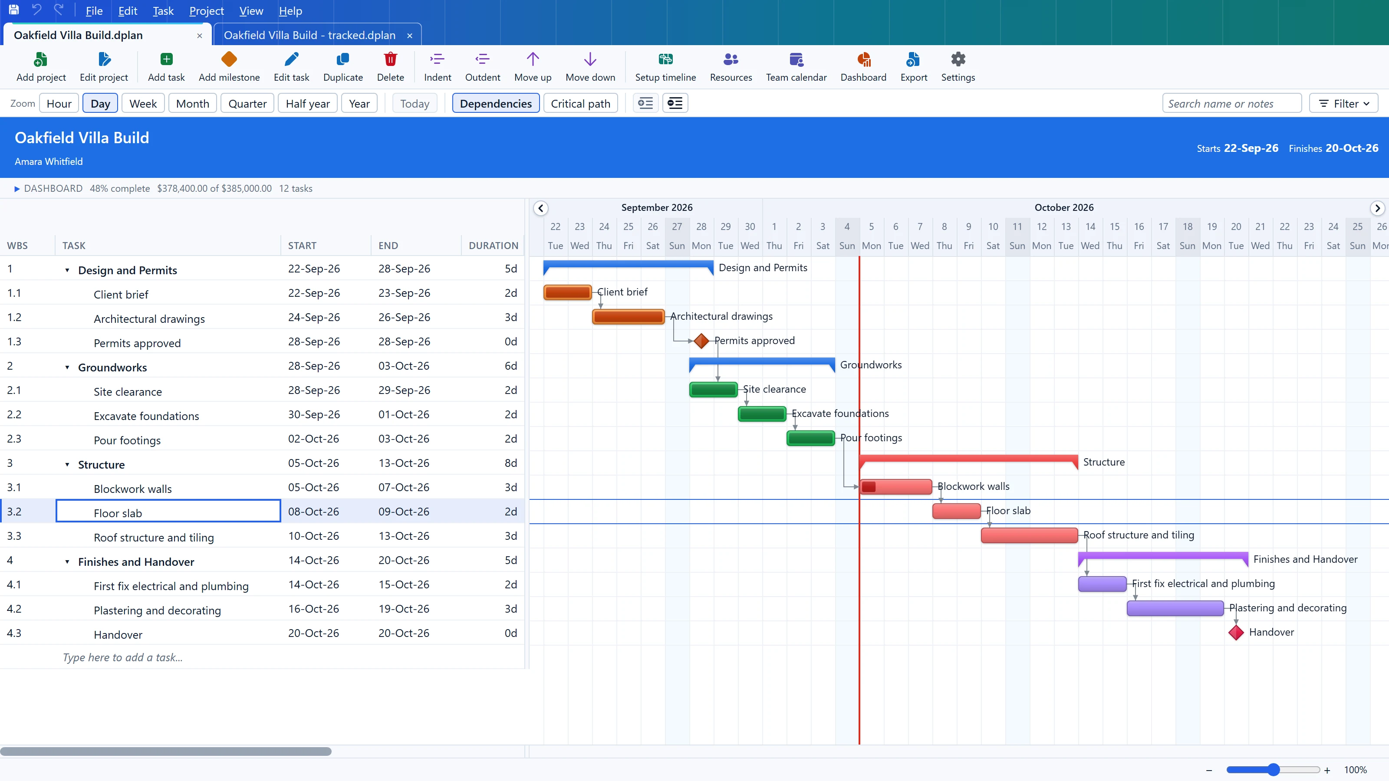Screen dimensions: 1389x781
Task: Toggle the Dependencies display
Action: coord(496,104)
